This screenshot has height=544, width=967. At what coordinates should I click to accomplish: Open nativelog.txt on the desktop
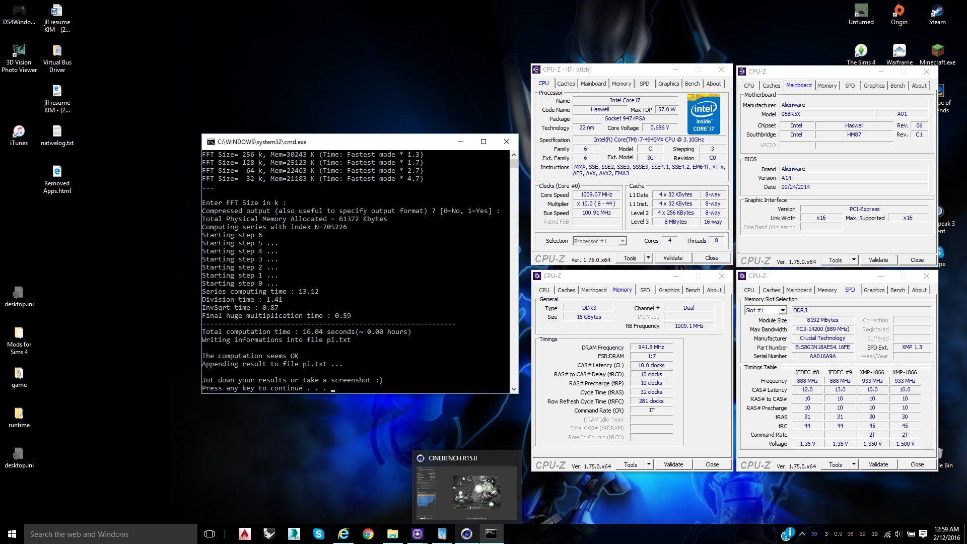(x=57, y=135)
